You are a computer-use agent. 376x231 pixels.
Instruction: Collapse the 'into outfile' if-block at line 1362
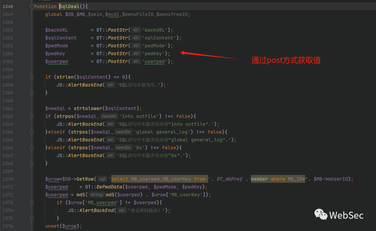pyautogui.click(x=32, y=117)
